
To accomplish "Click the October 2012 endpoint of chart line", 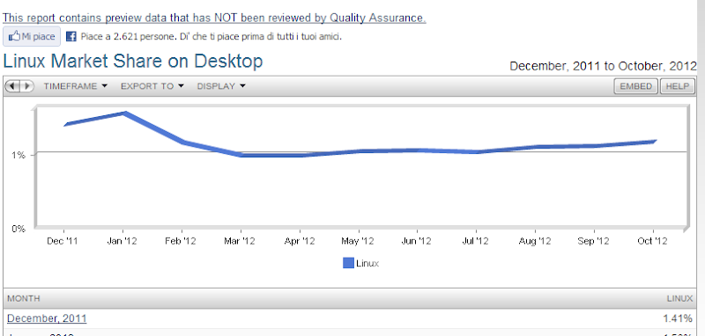I will [655, 142].
